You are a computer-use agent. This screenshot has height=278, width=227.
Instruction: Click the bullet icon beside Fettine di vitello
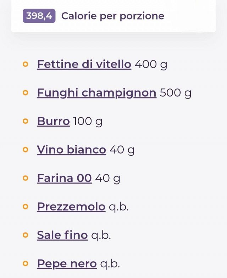(x=26, y=64)
